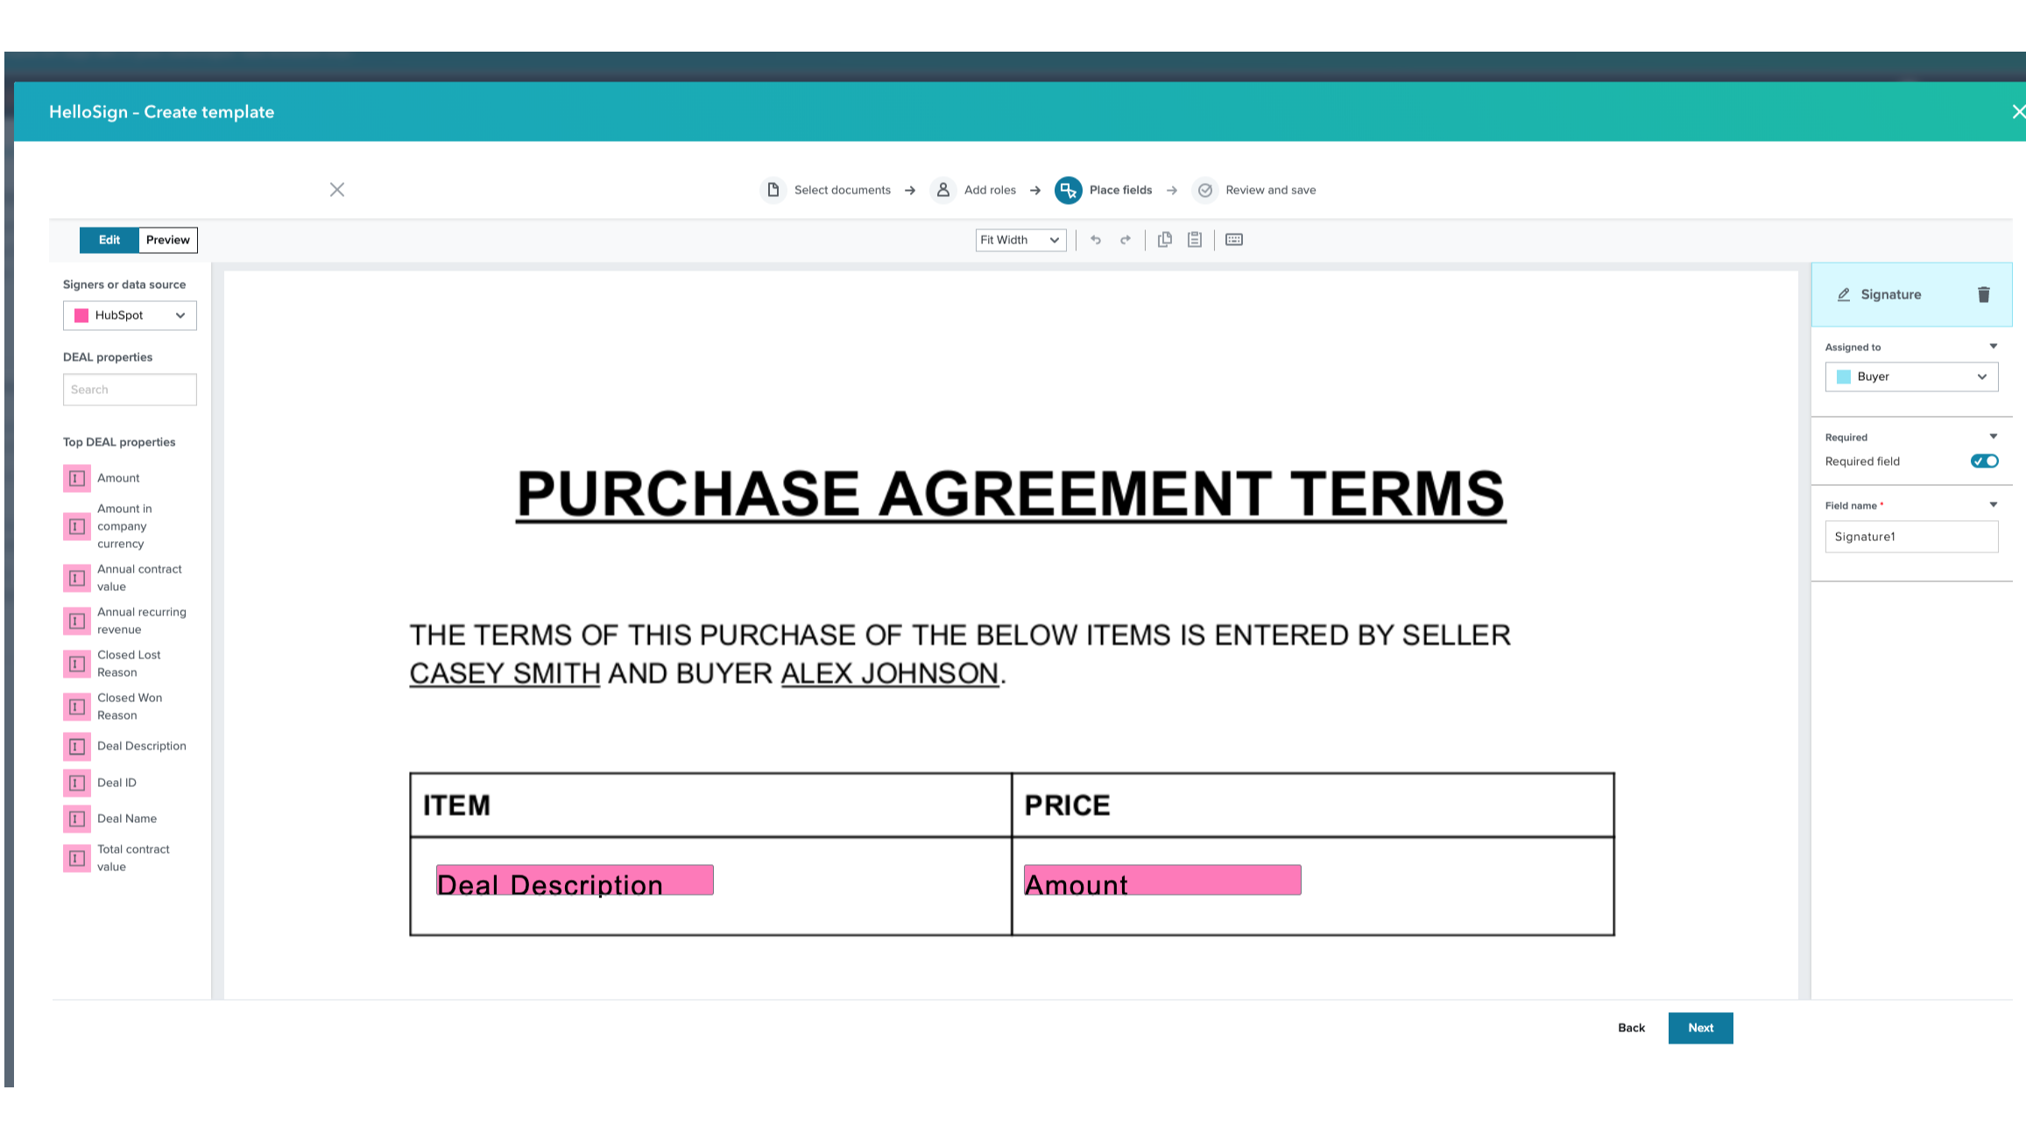The height and width of the screenshot is (1139, 2026).
Task: Switch to the Edit tab
Action: click(x=109, y=239)
